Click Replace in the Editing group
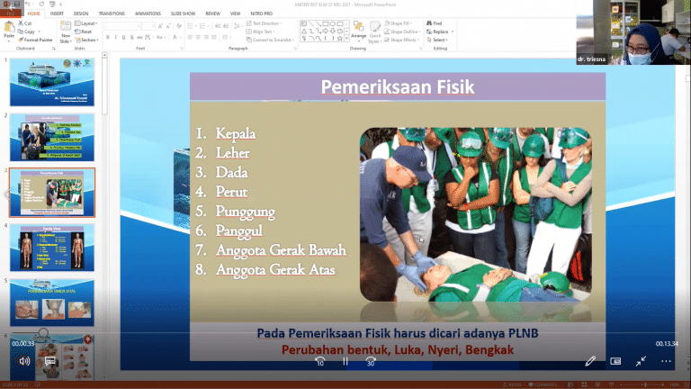This screenshot has height=389, width=691. pos(439,32)
